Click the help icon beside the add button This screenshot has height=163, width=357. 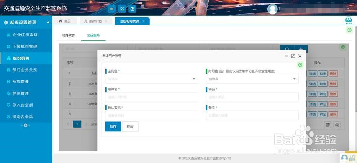point(343,48)
